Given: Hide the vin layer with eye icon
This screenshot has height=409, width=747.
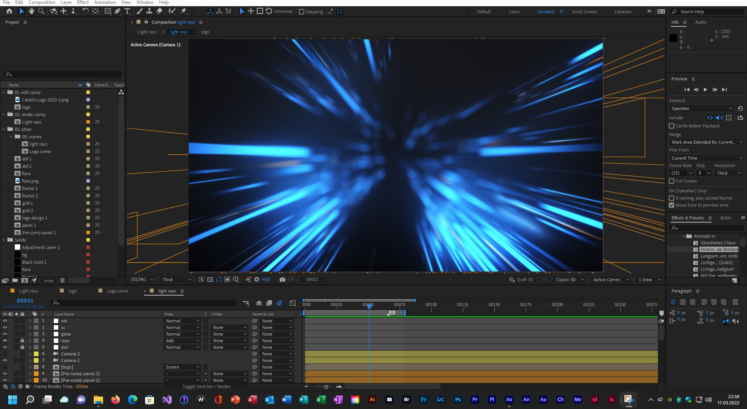Looking at the screenshot, I should point(5,321).
